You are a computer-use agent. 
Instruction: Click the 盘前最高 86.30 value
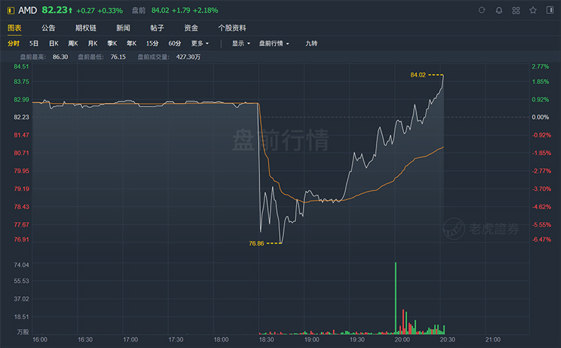60,57
